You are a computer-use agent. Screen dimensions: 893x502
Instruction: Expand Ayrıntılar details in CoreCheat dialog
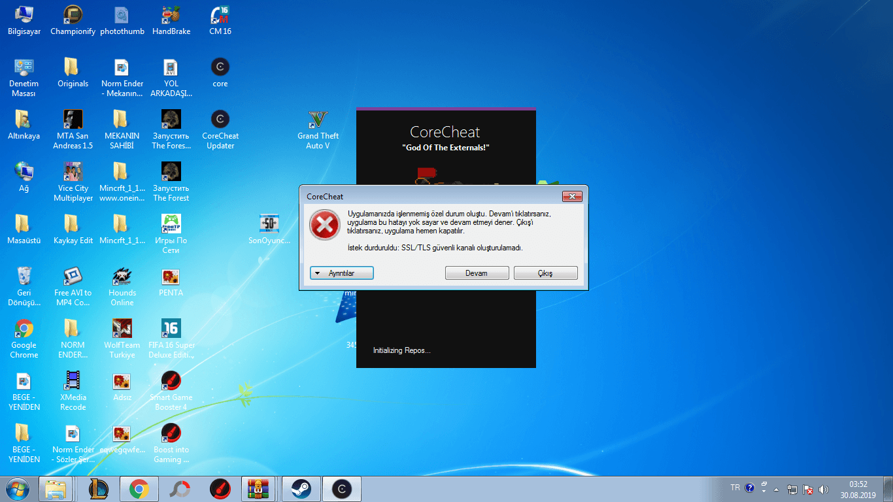coord(341,273)
